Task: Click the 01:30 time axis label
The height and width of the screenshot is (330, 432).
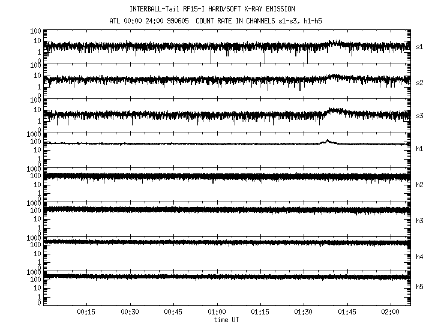Action: 304,312
